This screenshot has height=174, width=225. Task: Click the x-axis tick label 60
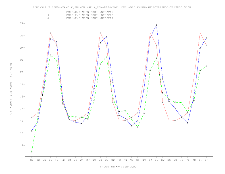pyautogui.click(x=157, y=160)
